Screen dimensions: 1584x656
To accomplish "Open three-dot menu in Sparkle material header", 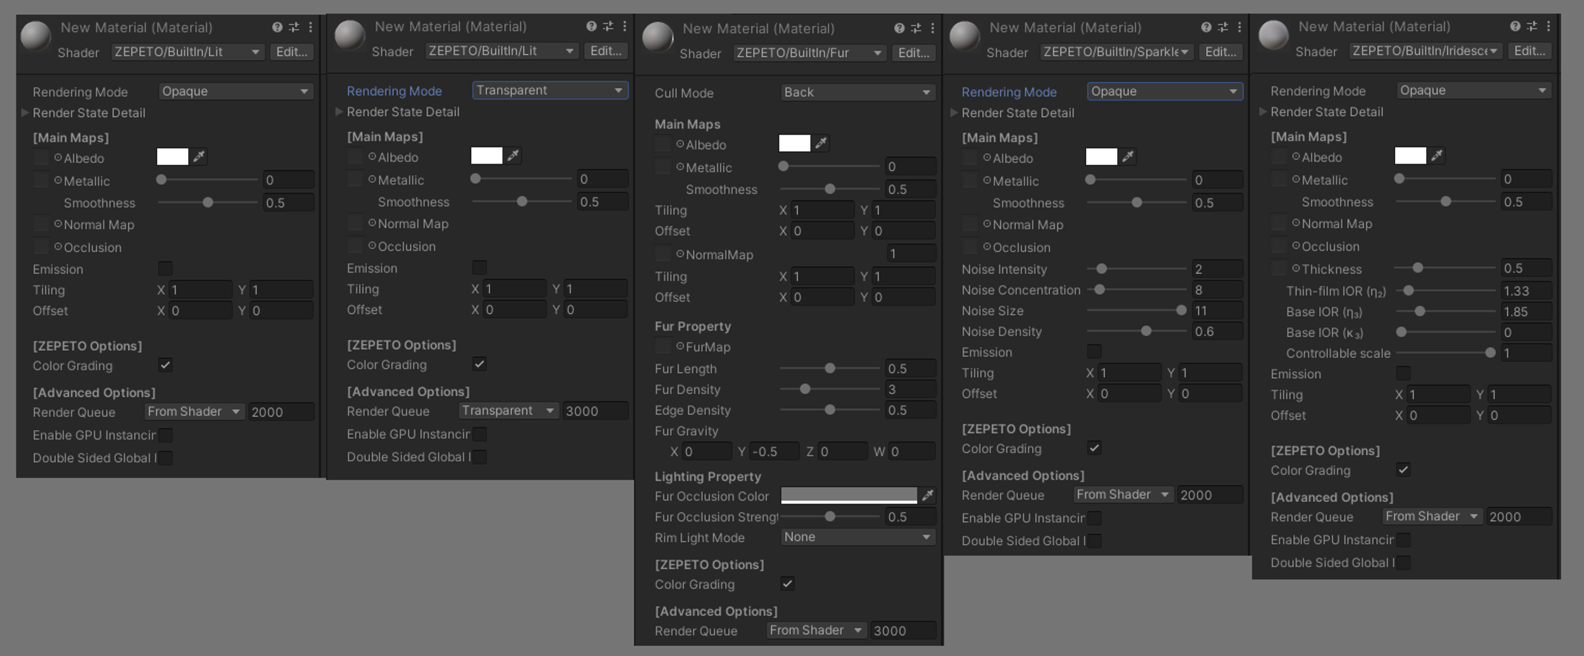I will (1239, 27).
